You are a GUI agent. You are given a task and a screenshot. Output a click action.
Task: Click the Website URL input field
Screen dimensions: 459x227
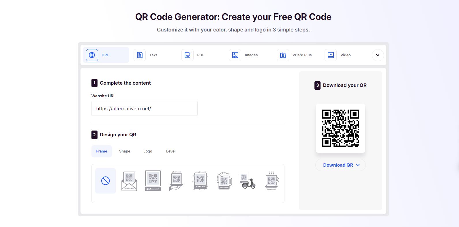point(145,109)
